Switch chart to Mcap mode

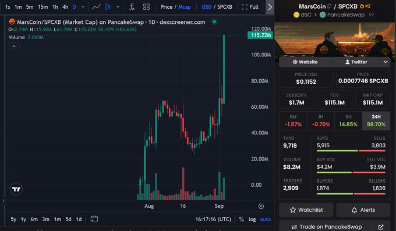click(x=185, y=7)
